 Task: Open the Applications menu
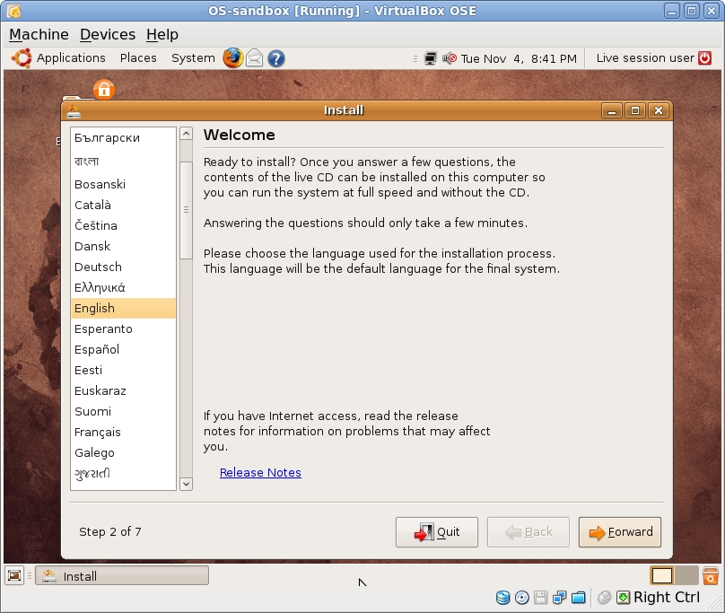click(71, 57)
